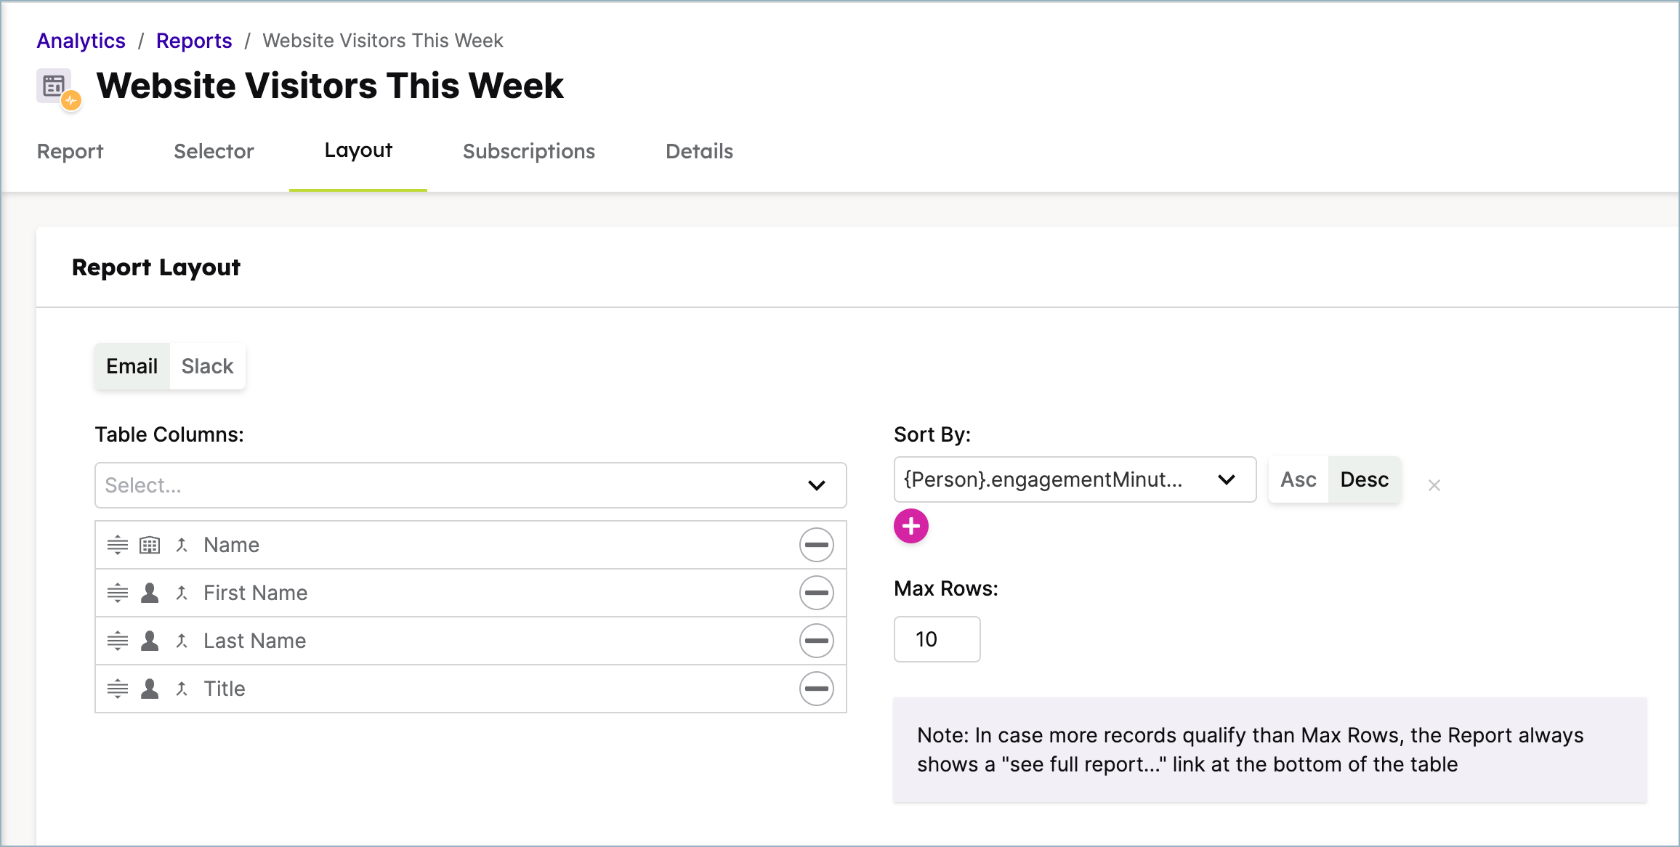Click the 'Name' column label

pyautogui.click(x=232, y=545)
